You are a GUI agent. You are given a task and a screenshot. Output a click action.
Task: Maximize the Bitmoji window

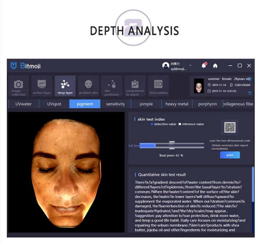pos(240,66)
